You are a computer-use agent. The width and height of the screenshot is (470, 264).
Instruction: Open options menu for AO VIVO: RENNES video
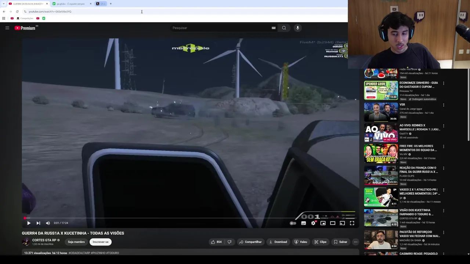click(x=444, y=126)
